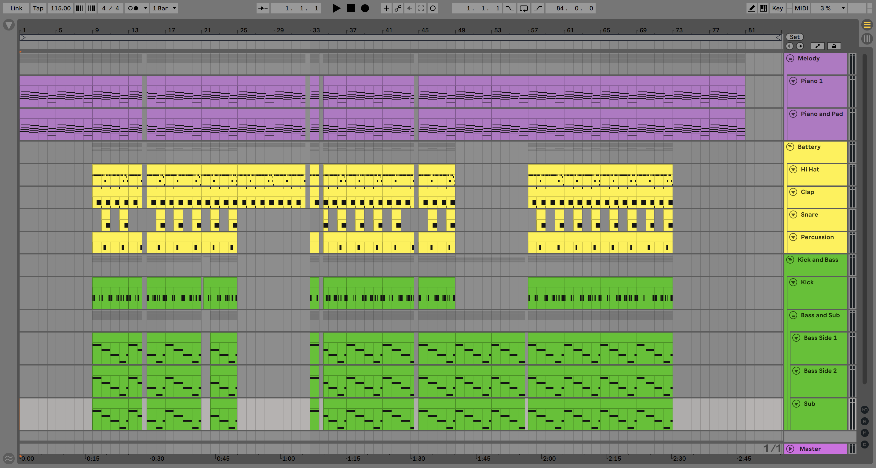Click the Set locator button
876x468 pixels.
click(x=794, y=37)
